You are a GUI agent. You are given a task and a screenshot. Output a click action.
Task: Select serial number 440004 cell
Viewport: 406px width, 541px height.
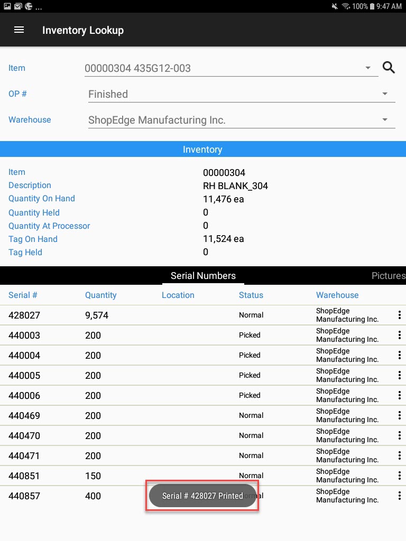(24, 355)
